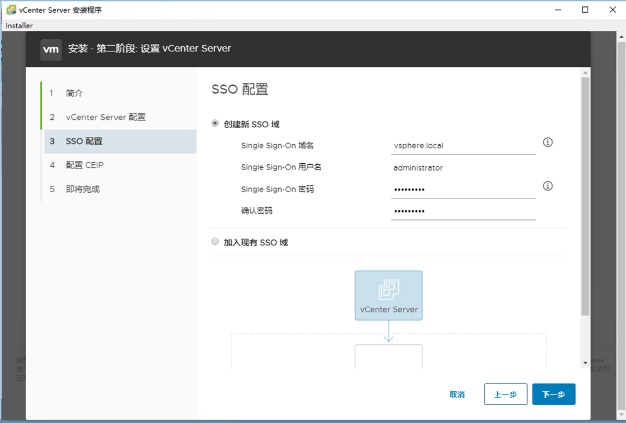Click the vCenter Server installer app icon
Viewport: 626px width, 423px height.
[x=11, y=10]
